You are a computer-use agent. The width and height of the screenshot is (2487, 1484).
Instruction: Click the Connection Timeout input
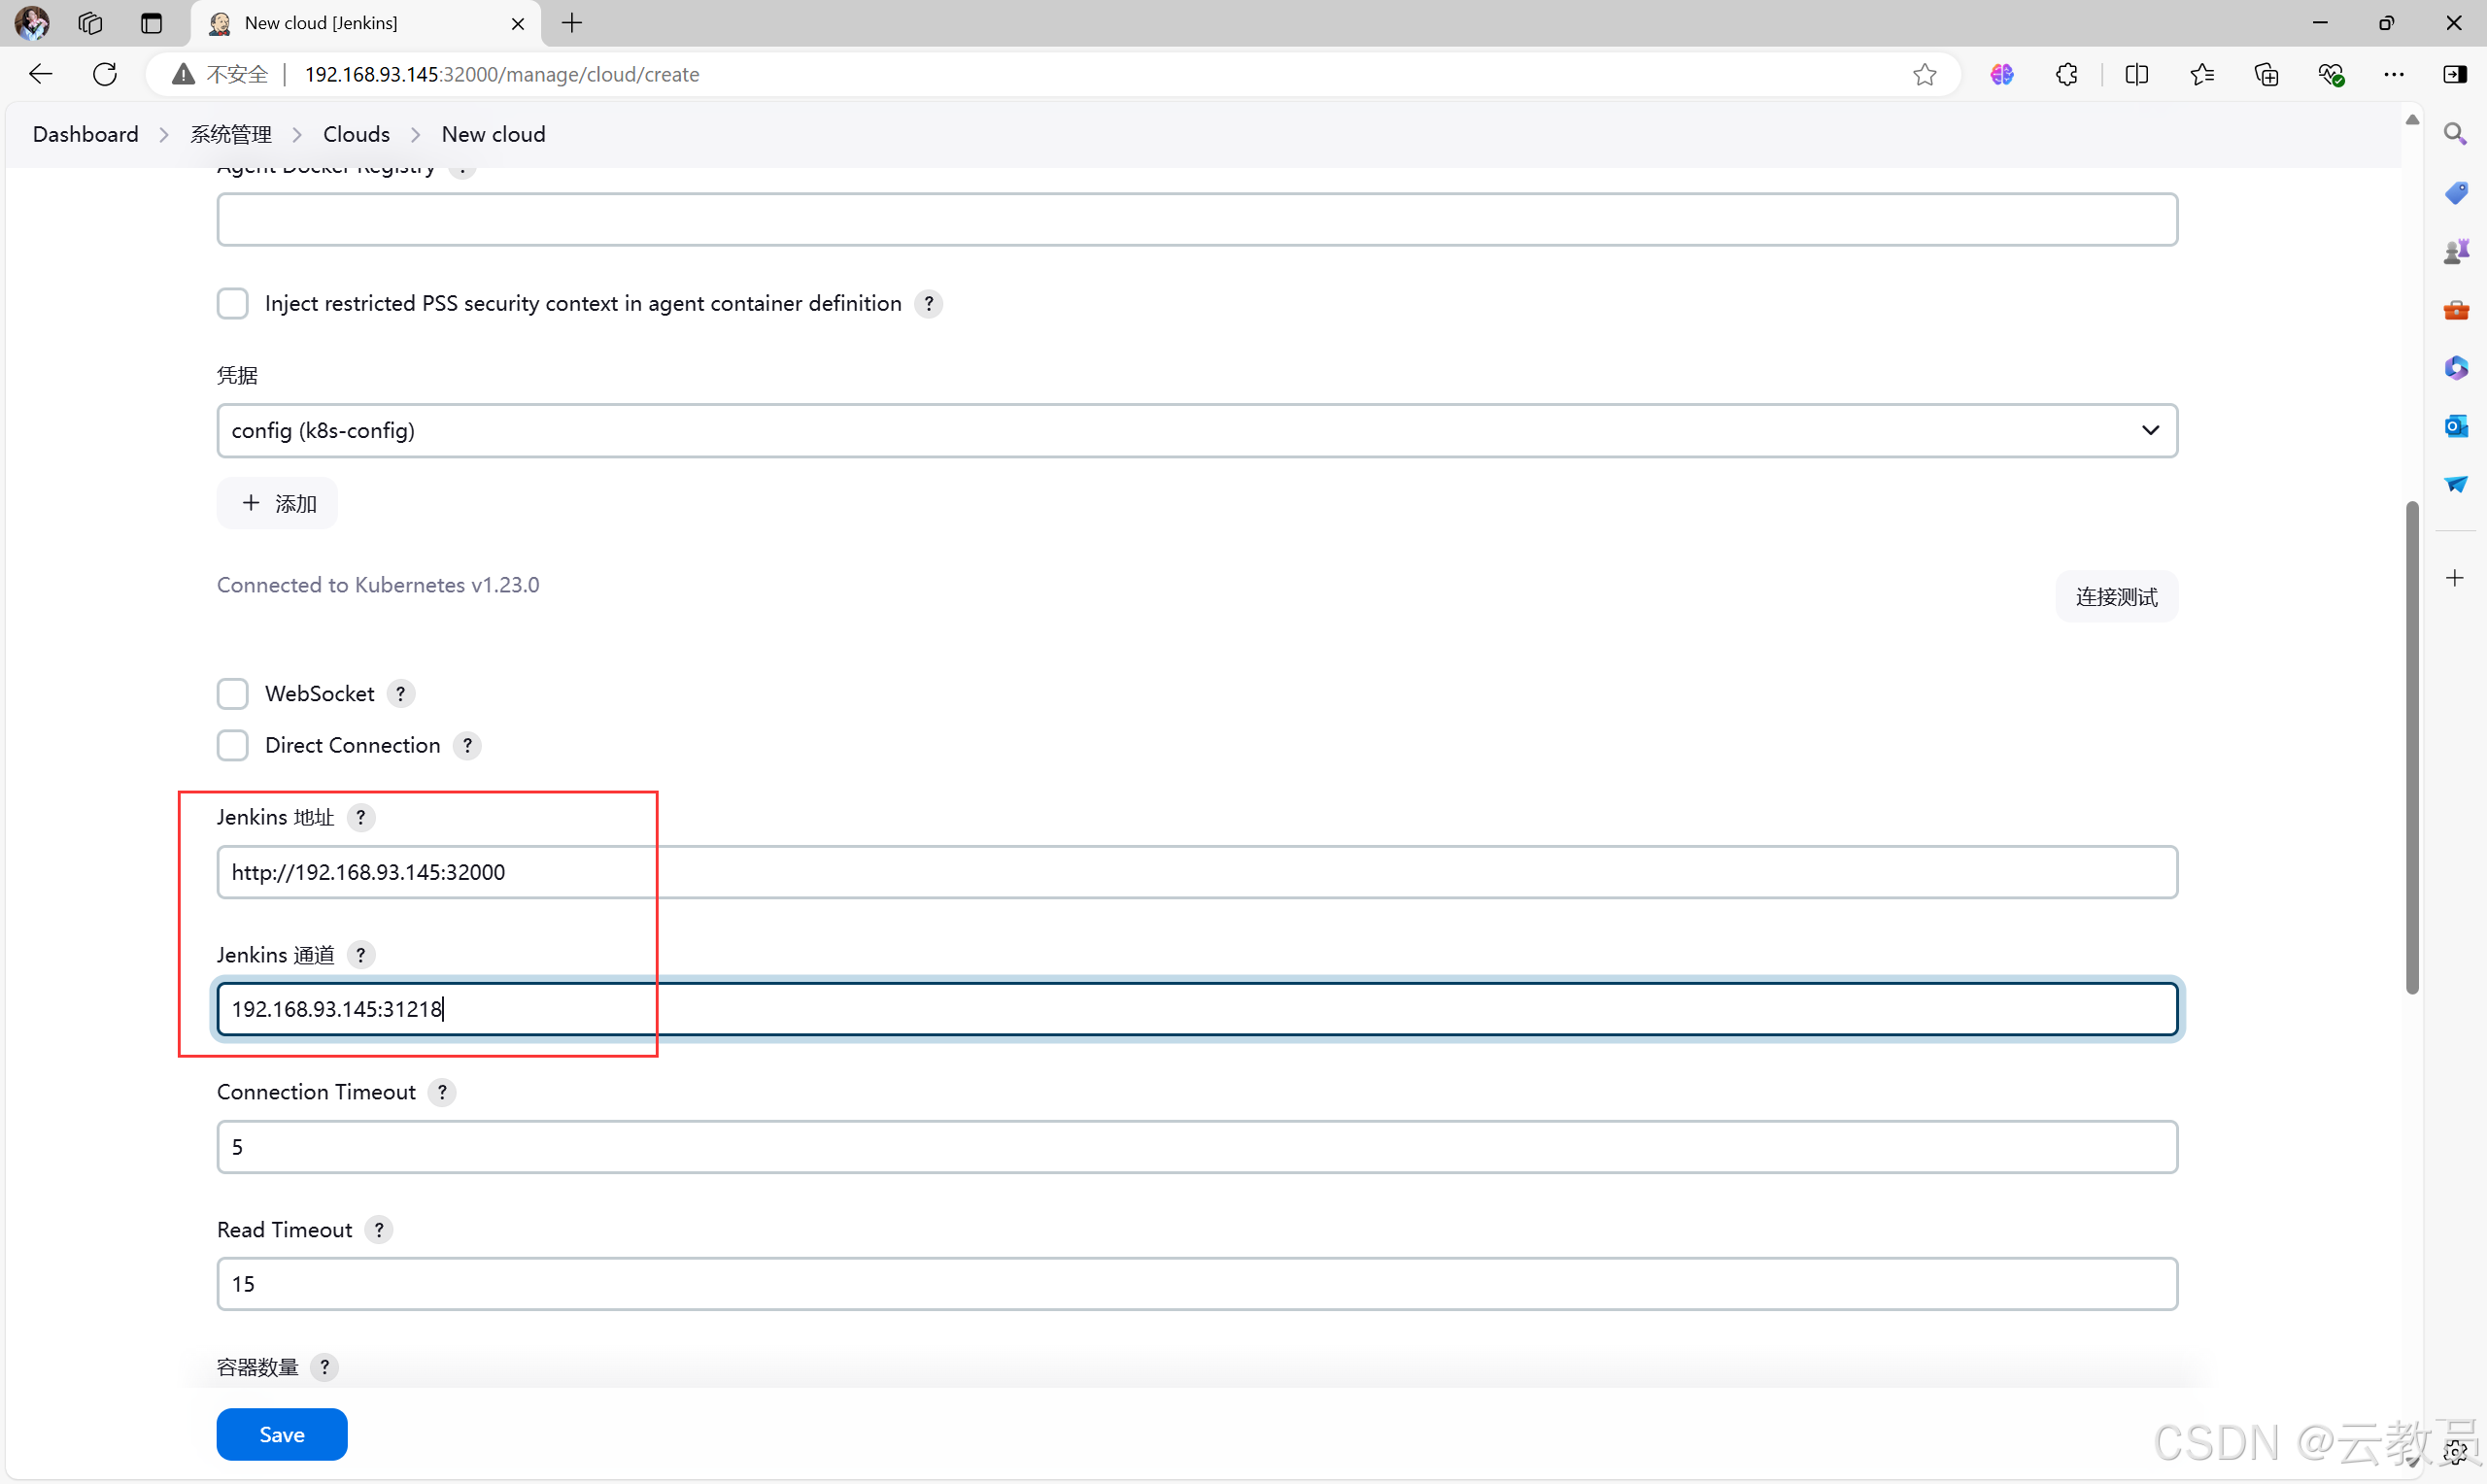coord(1197,1146)
